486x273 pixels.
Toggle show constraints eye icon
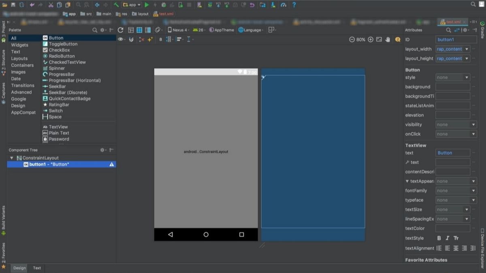pyautogui.click(x=121, y=40)
